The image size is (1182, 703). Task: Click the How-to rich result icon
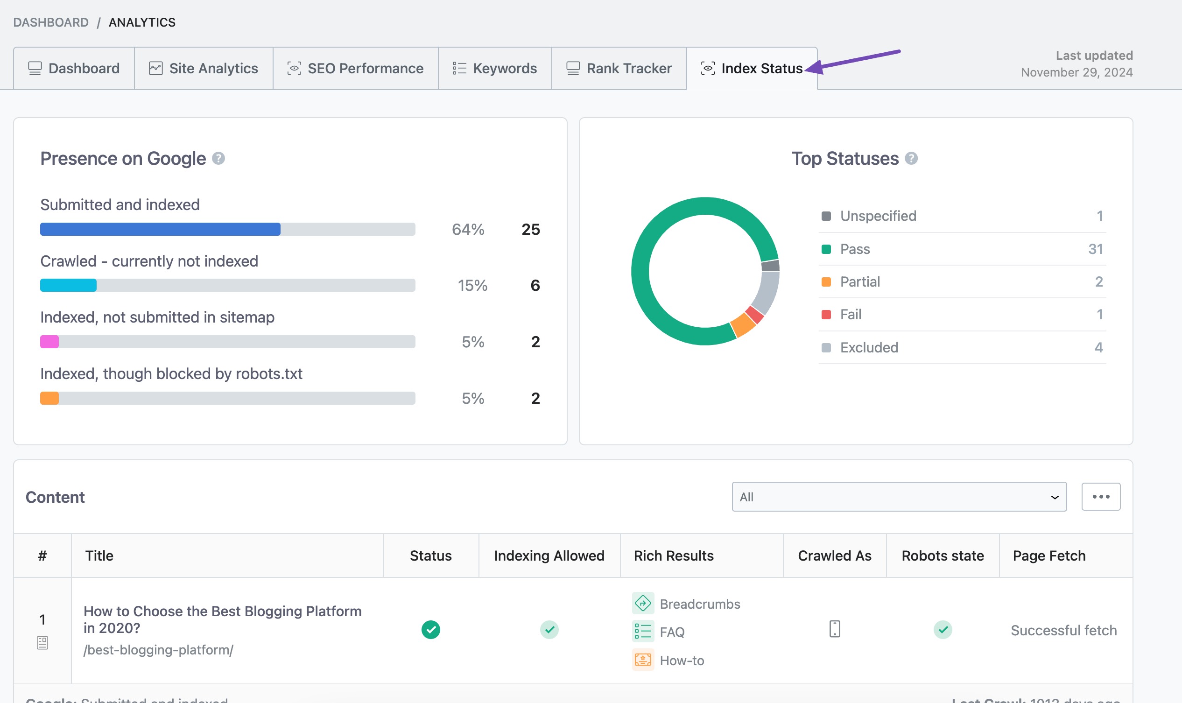click(643, 660)
